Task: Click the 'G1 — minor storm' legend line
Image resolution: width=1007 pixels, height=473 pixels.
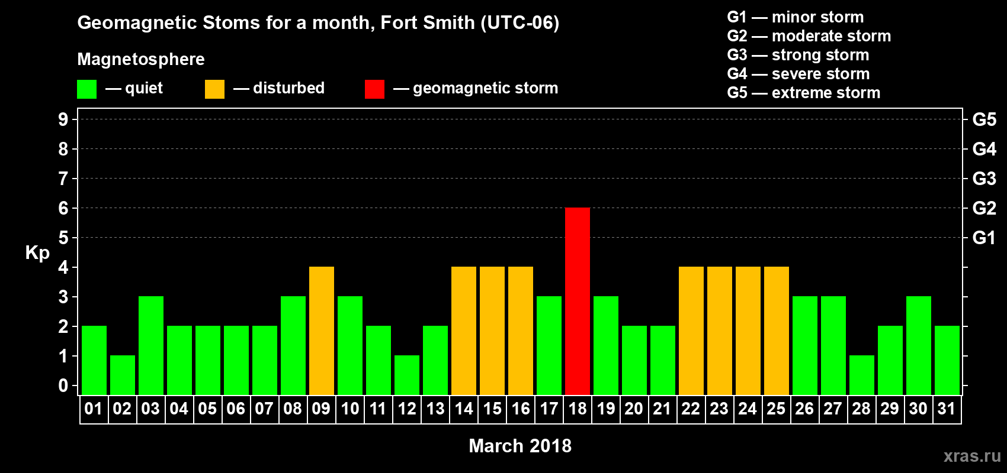Action: coord(796,17)
